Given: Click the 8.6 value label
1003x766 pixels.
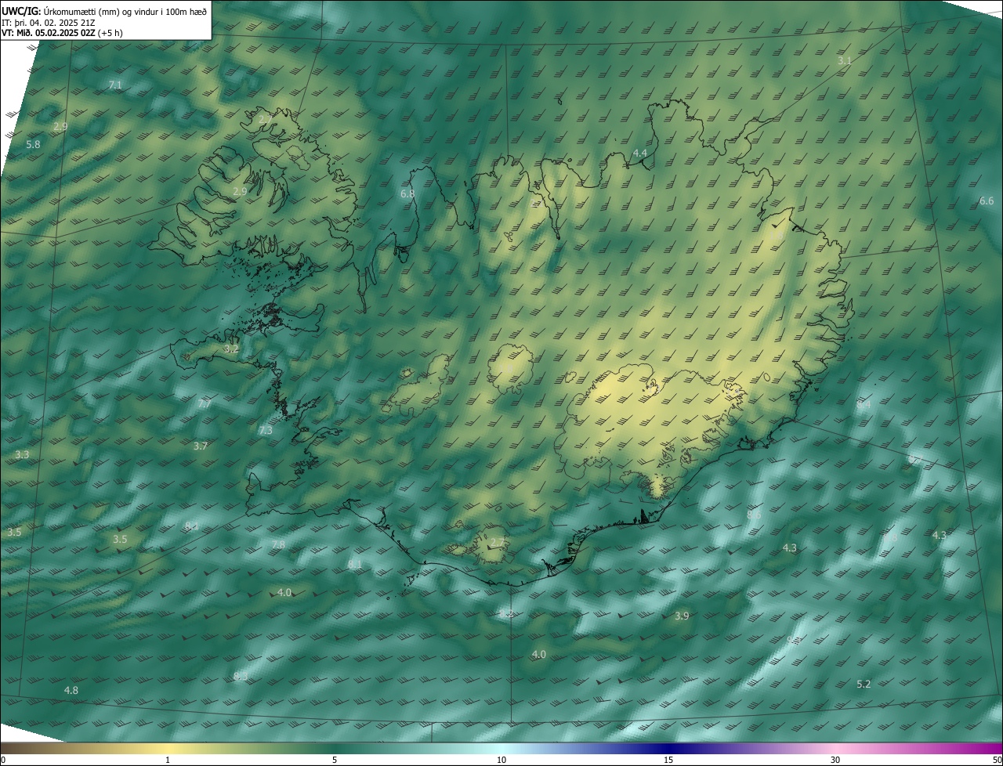Looking at the screenshot, I should 754,515.
